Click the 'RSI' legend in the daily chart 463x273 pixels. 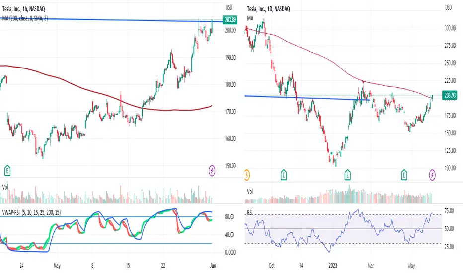click(x=250, y=212)
